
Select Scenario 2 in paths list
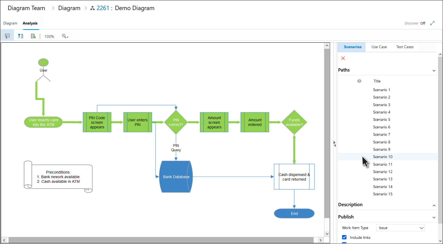tap(387, 97)
